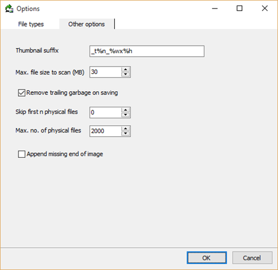Confirm settings with the OK button
This screenshot has height=270, width=278.
[207, 258]
